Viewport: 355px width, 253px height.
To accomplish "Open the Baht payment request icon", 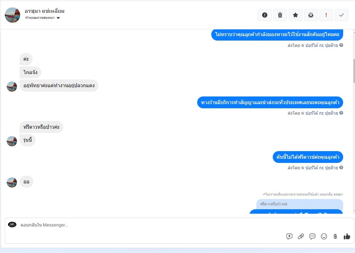I will (x=335, y=236).
